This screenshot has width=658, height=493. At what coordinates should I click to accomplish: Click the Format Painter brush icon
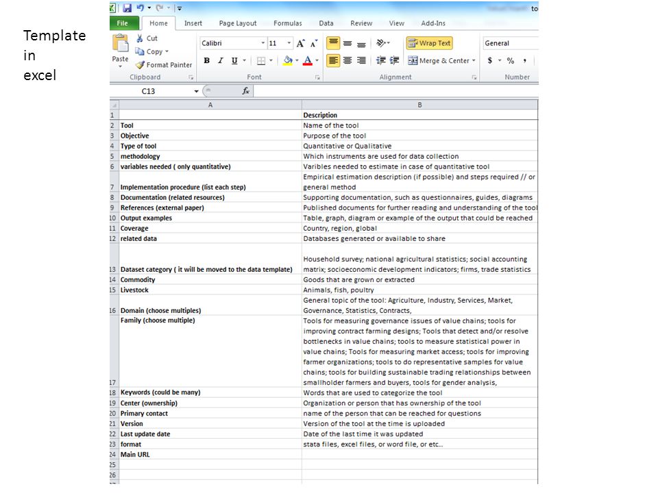pyautogui.click(x=140, y=65)
